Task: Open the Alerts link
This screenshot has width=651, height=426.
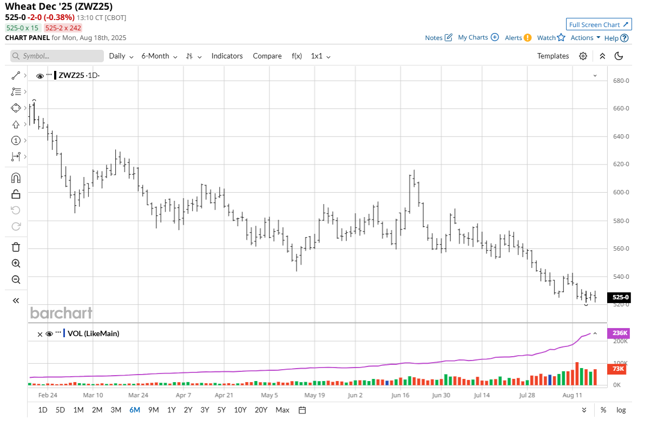Action: [518, 37]
